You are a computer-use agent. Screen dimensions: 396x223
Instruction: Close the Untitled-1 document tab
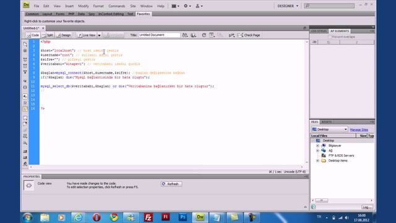(43, 28)
